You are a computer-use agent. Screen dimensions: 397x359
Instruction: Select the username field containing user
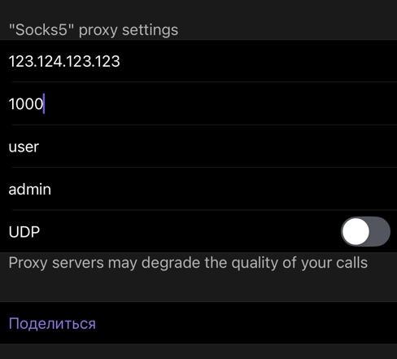tap(198, 147)
